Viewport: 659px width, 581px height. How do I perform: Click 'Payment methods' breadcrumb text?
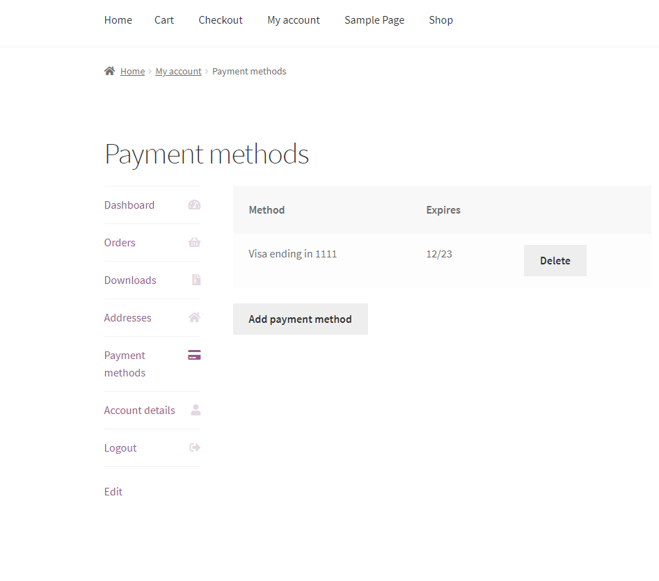click(249, 72)
